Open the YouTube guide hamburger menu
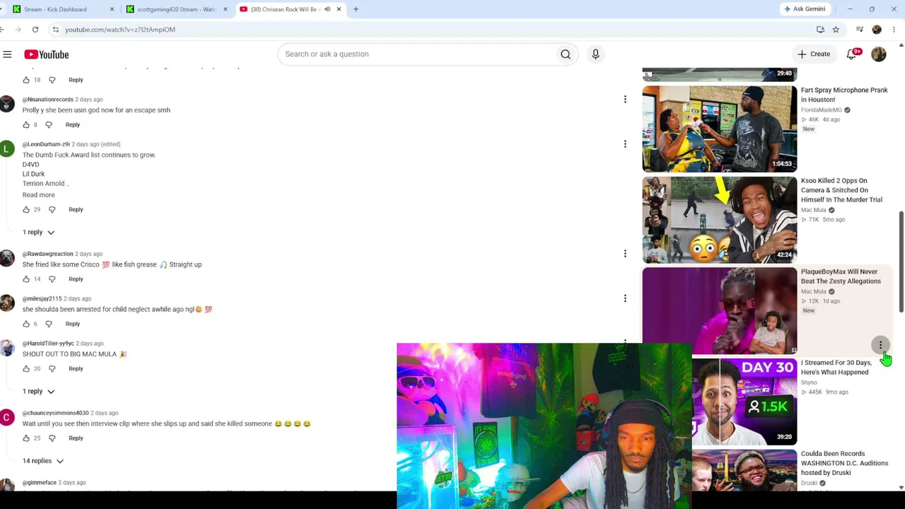The width and height of the screenshot is (905, 509). (x=7, y=54)
